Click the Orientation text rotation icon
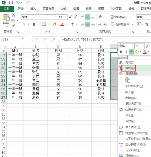 [x=100, y=17]
